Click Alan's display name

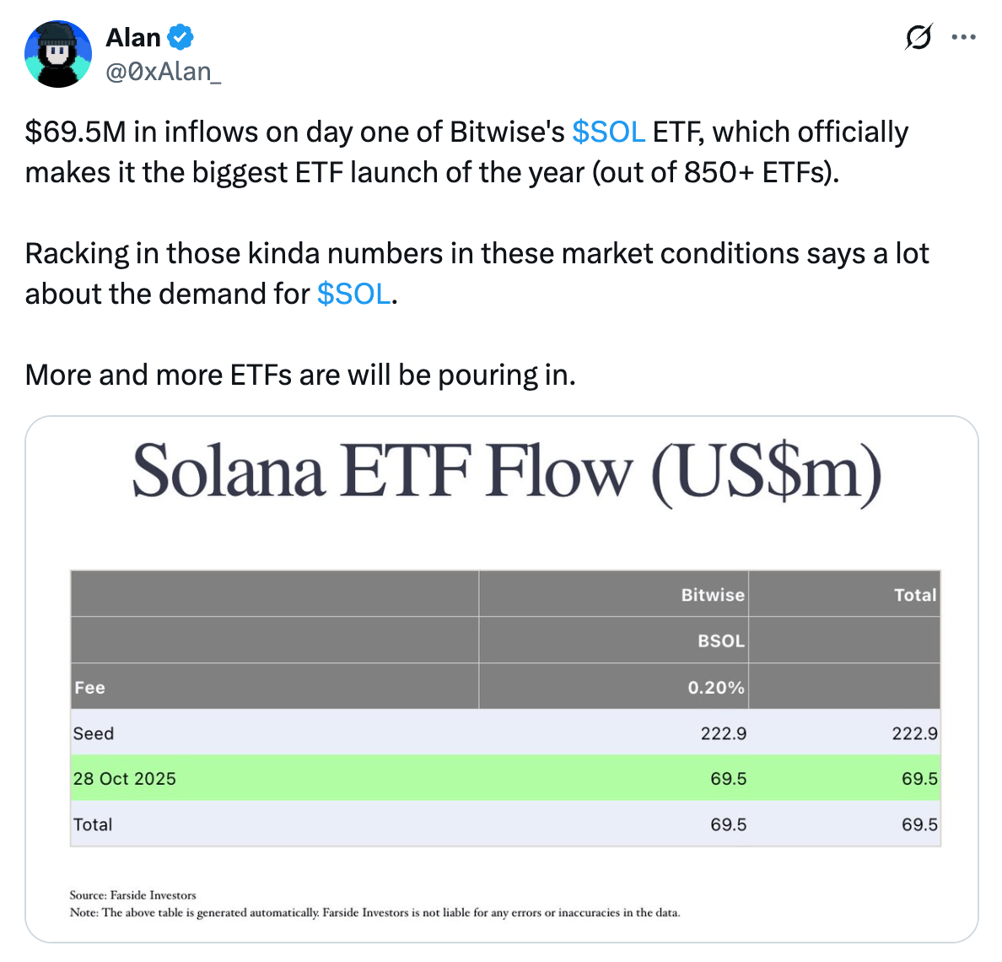(x=131, y=36)
